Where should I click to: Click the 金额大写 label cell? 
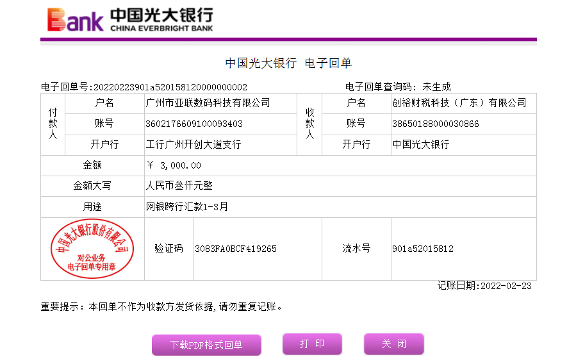pos(92,186)
